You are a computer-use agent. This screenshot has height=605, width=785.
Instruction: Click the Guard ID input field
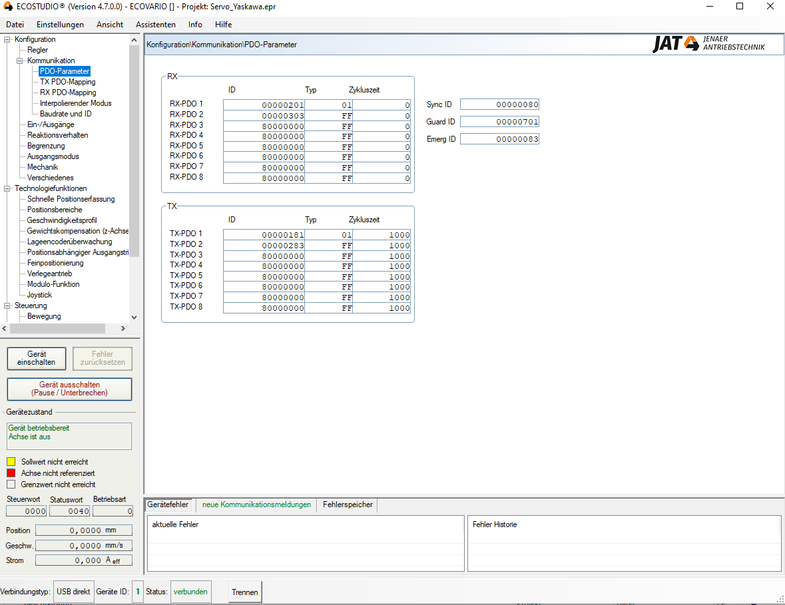pyautogui.click(x=499, y=122)
